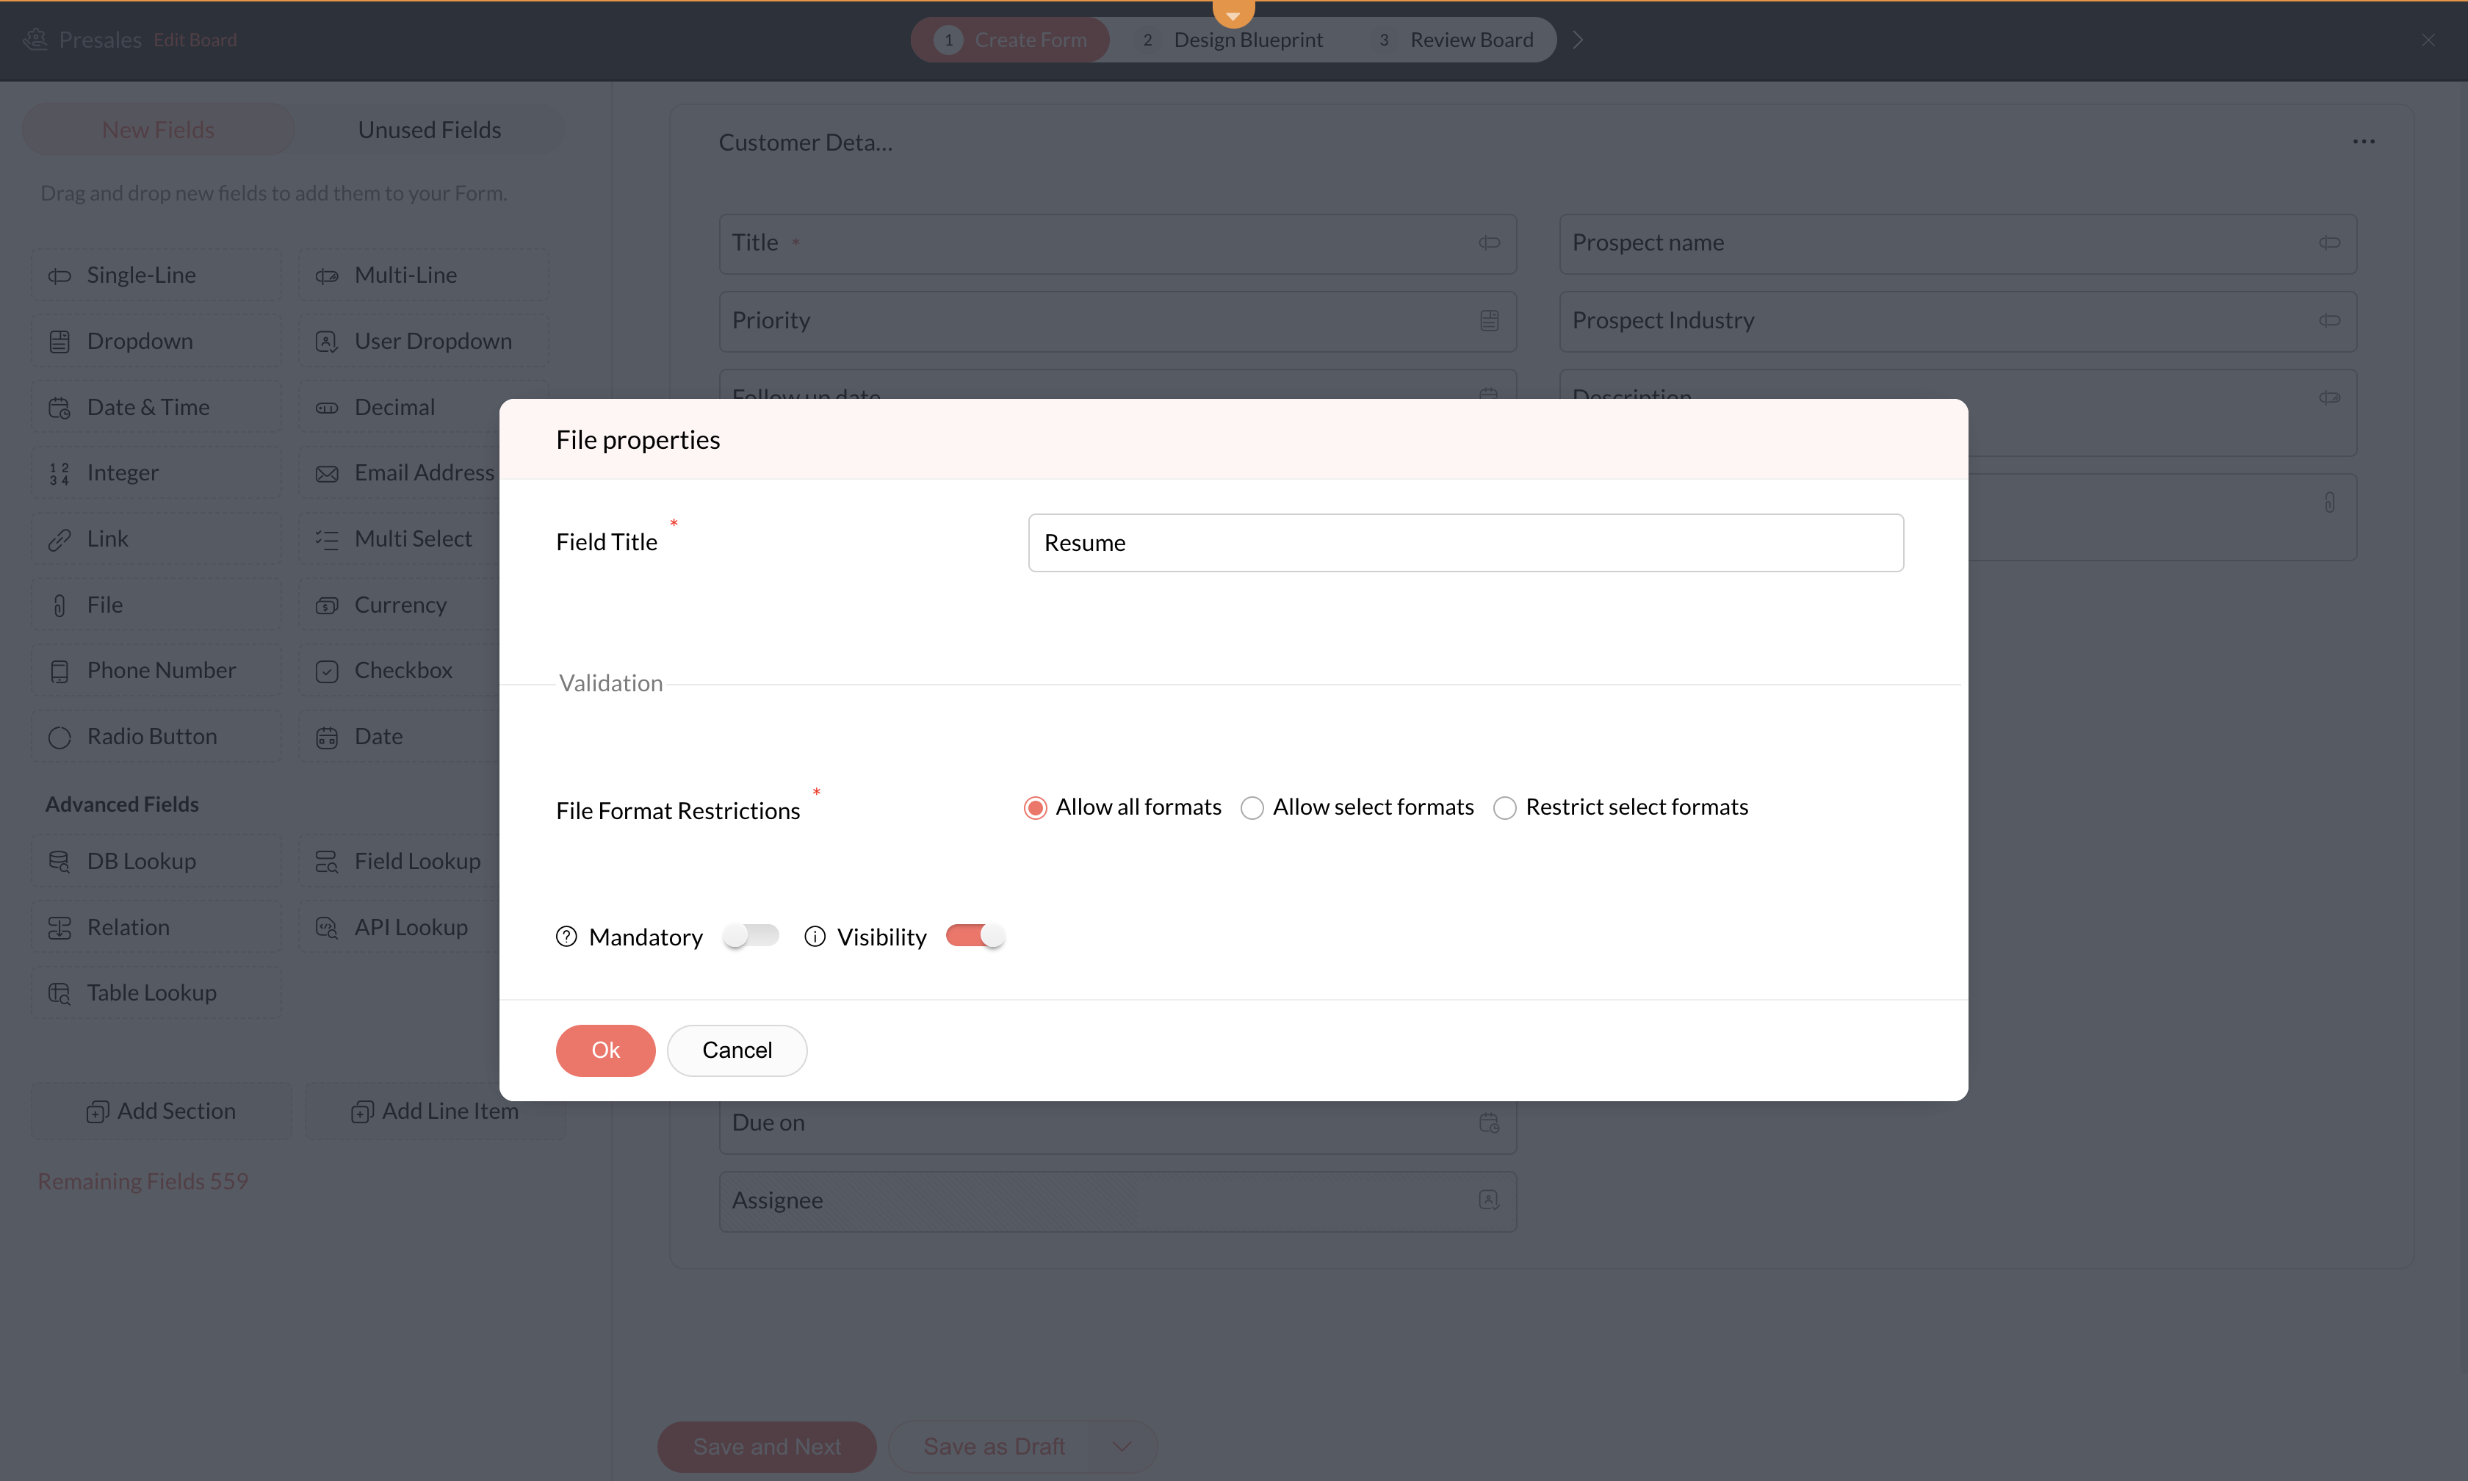Screen dimensions: 2468x1481
Task: Click the chevron after Review Board step
Action: [x=1578, y=40]
